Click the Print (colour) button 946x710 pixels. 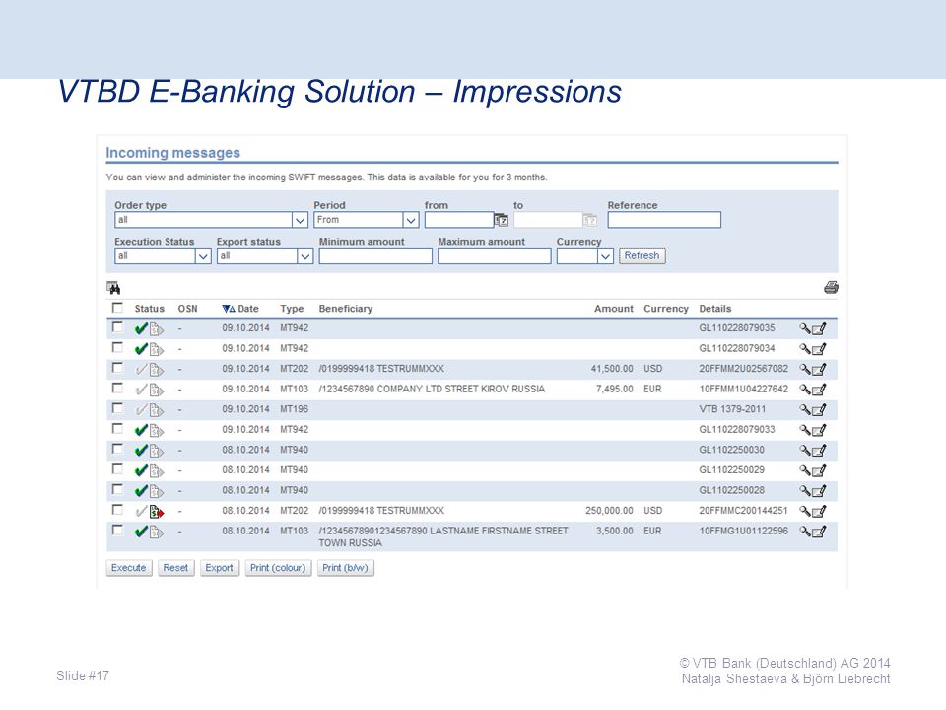click(278, 568)
